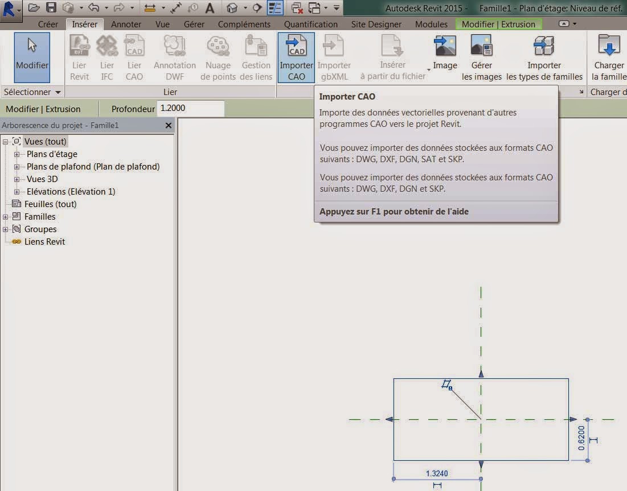Screen dimensions: 627x491
Task: Open Gérer les images
Action: (481, 57)
